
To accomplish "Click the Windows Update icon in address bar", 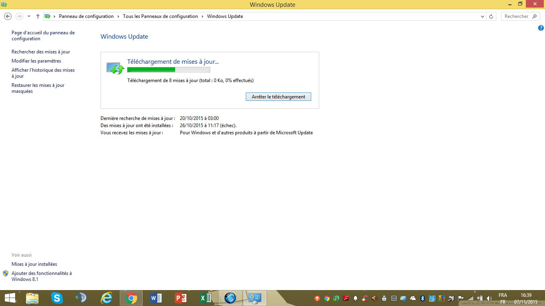I will (x=47, y=16).
